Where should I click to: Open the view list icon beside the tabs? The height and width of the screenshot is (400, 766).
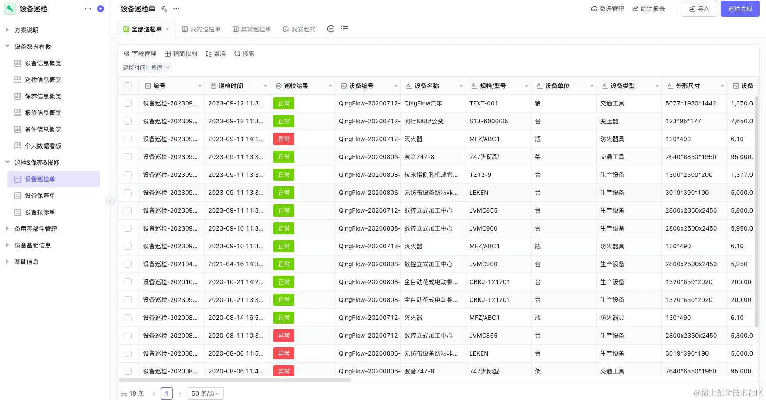[x=345, y=29]
